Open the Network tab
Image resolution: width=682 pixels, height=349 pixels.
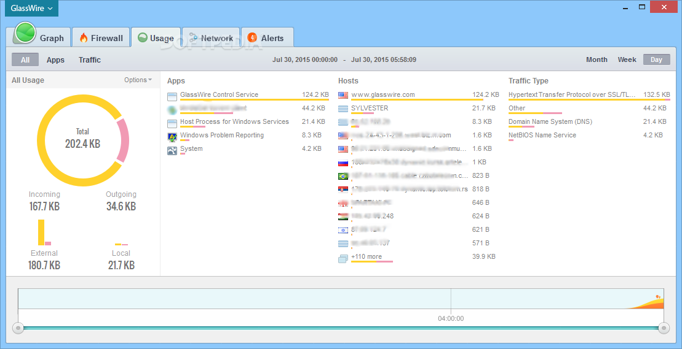(x=211, y=37)
